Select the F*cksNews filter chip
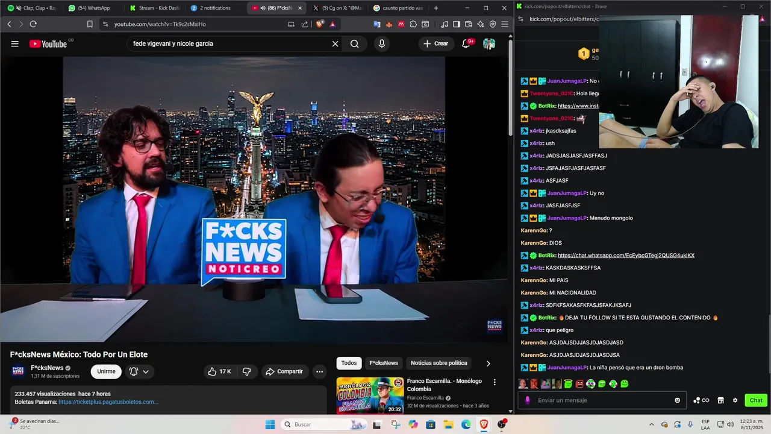771x434 pixels. [384, 363]
